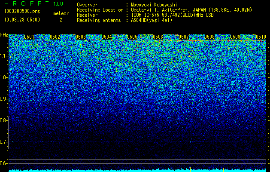This screenshot has height=172, width=270.
Task: Select receiver value ICOM IC-575 53.7492 MHz USB
Action: click(172, 15)
